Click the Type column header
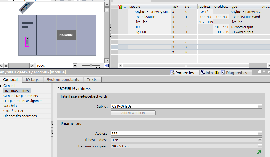This screenshot has width=270, height=157. tap(245, 7)
